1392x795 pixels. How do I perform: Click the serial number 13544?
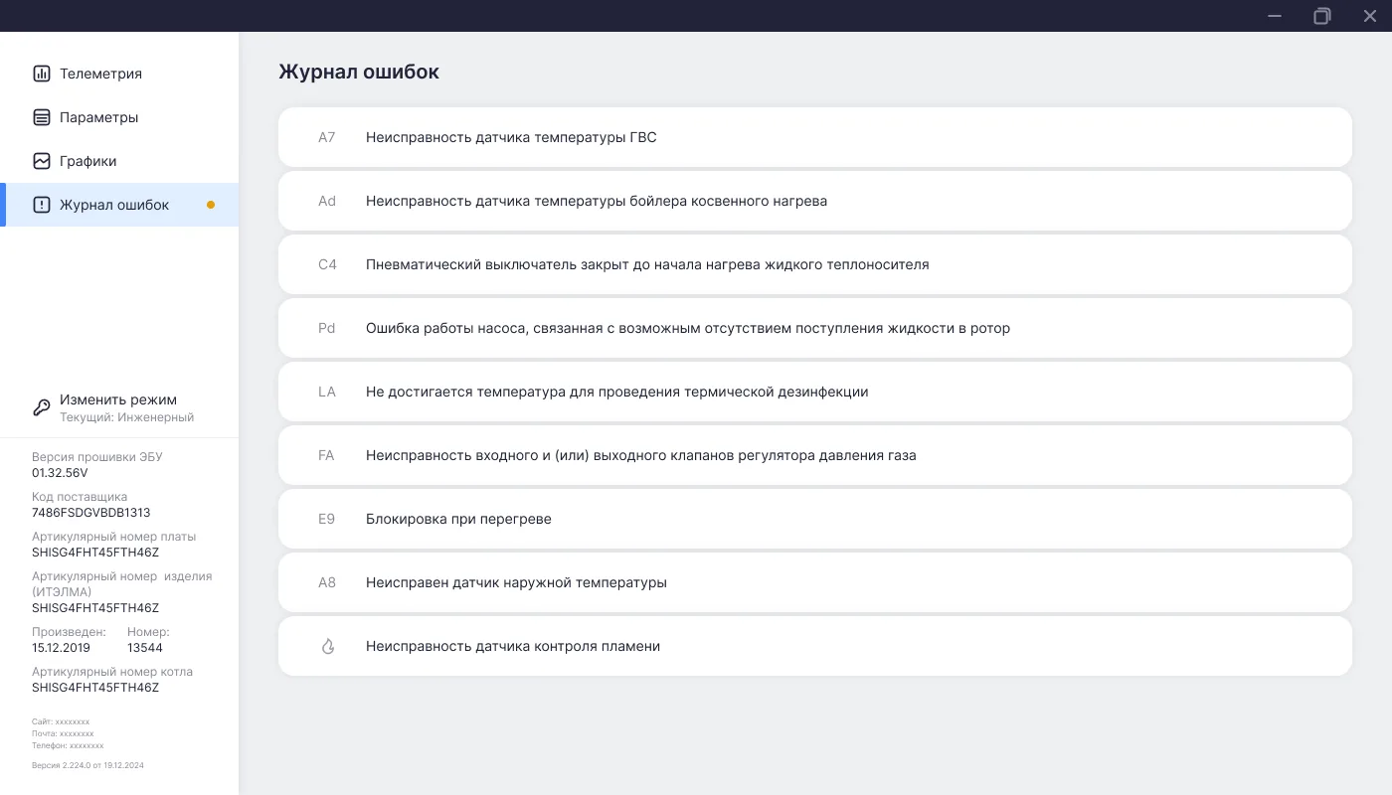[145, 648]
